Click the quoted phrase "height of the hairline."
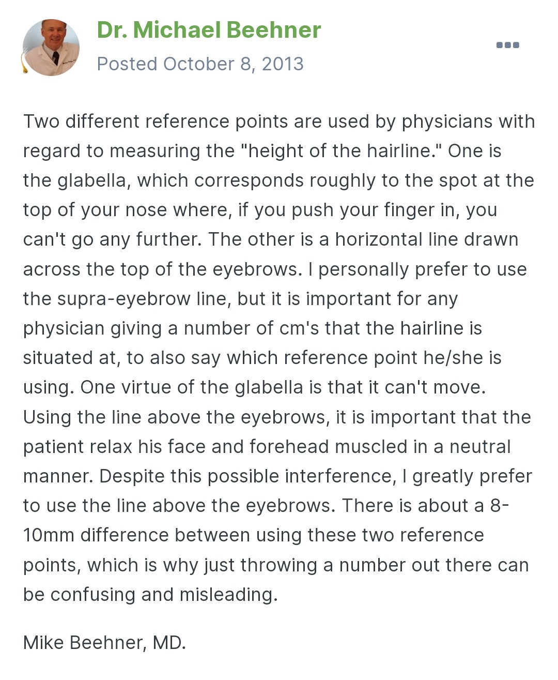 342,151
